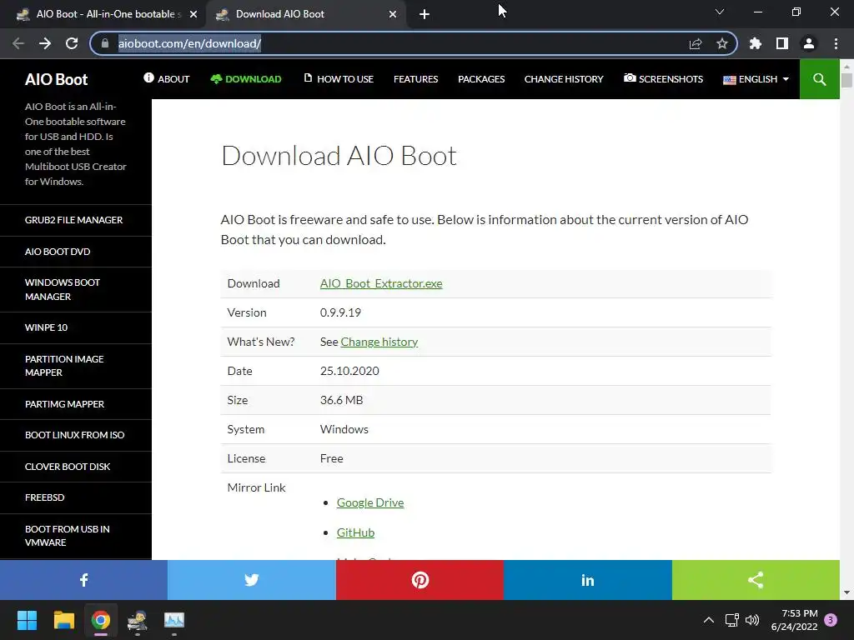Show hidden system tray icons chevron
The image size is (854, 640).
pos(709,620)
